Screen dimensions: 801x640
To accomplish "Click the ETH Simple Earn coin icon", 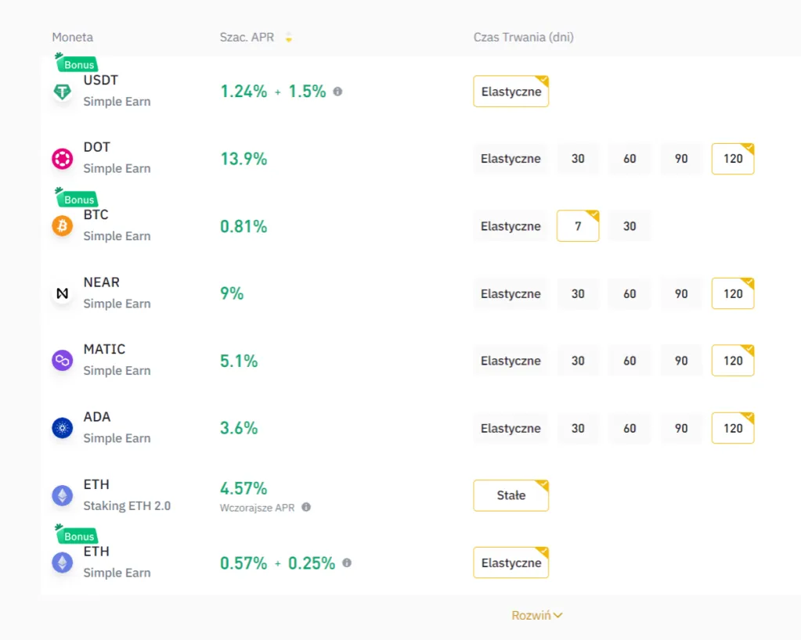I will click(x=63, y=563).
